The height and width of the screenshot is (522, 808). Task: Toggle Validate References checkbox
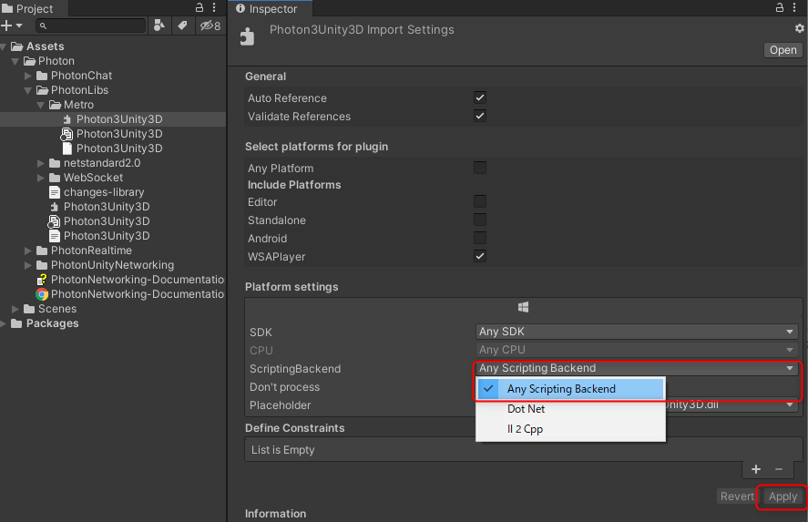(x=480, y=116)
